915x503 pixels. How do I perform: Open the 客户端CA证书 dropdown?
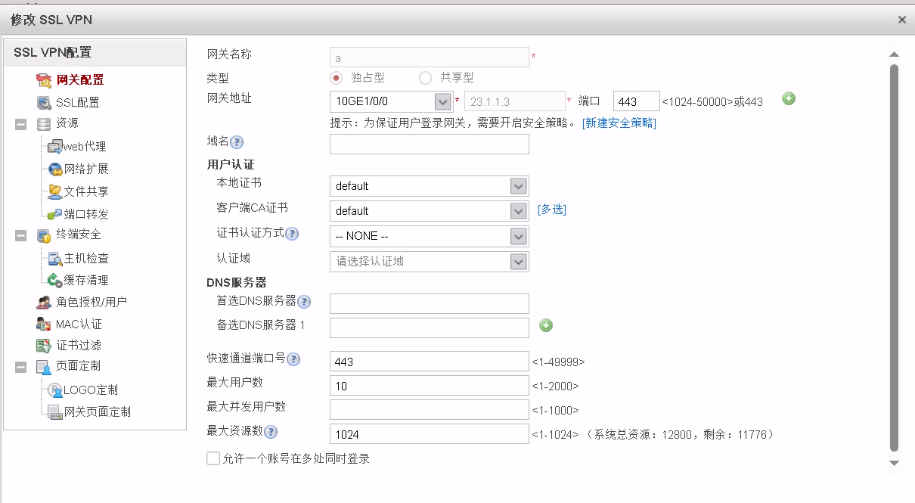point(518,211)
